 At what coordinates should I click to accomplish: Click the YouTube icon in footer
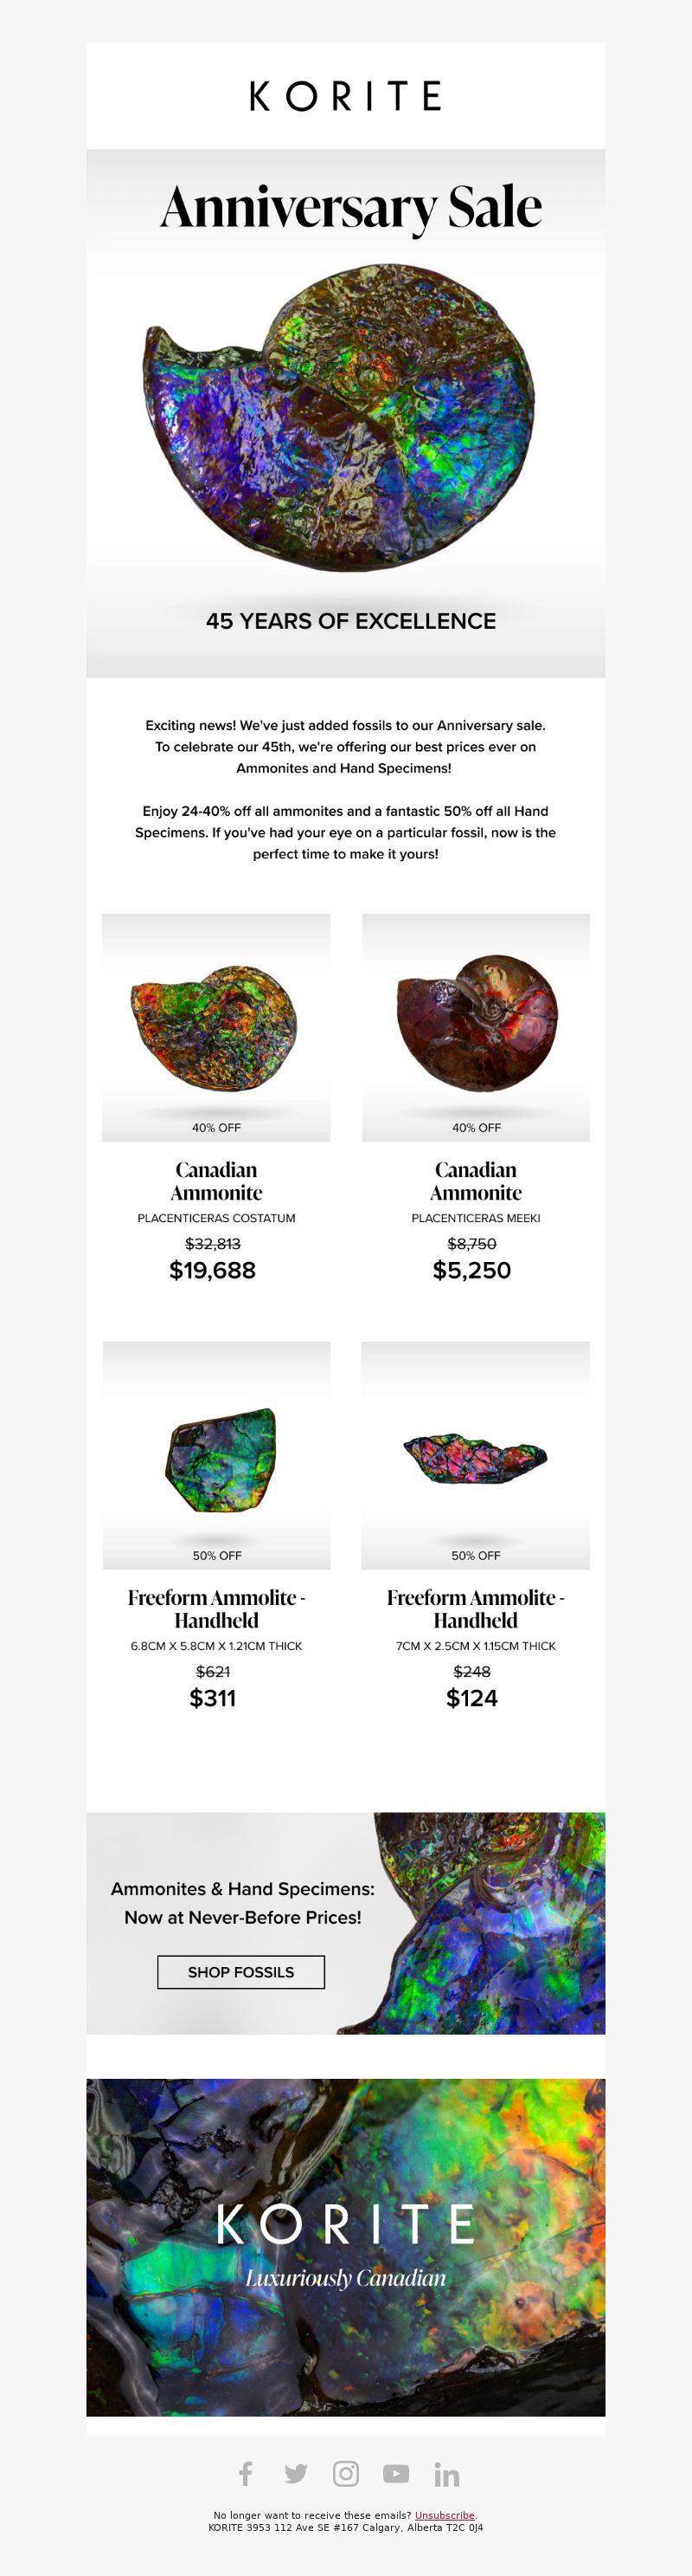pos(396,2473)
